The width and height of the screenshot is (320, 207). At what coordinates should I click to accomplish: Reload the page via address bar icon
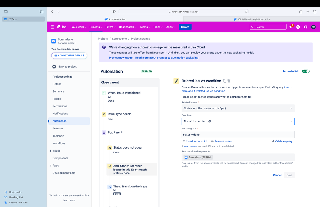coord(246,12)
